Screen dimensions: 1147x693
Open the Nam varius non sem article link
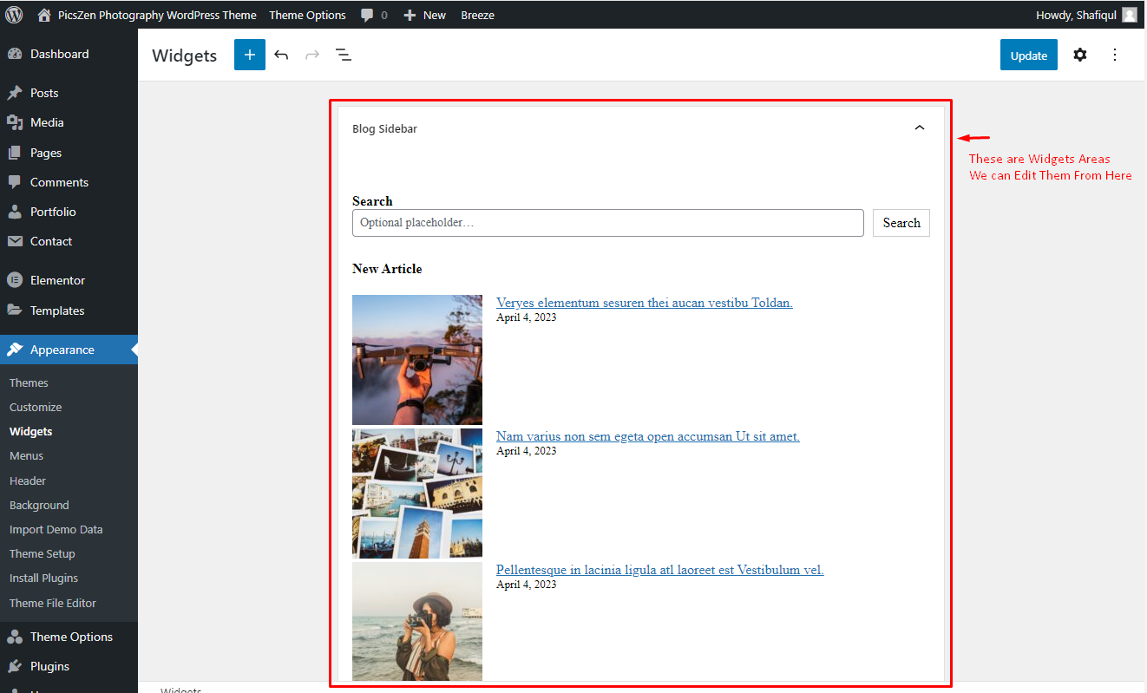[648, 436]
